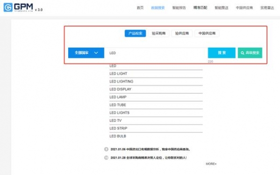The height and width of the screenshot is (175, 280).
Task: Choose the 'LED BULB' suggestion
Action: pyautogui.click(x=156, y=136)
